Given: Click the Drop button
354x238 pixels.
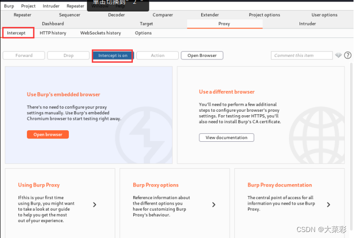Looking at the screenshot, I should [x=68, y=55].
